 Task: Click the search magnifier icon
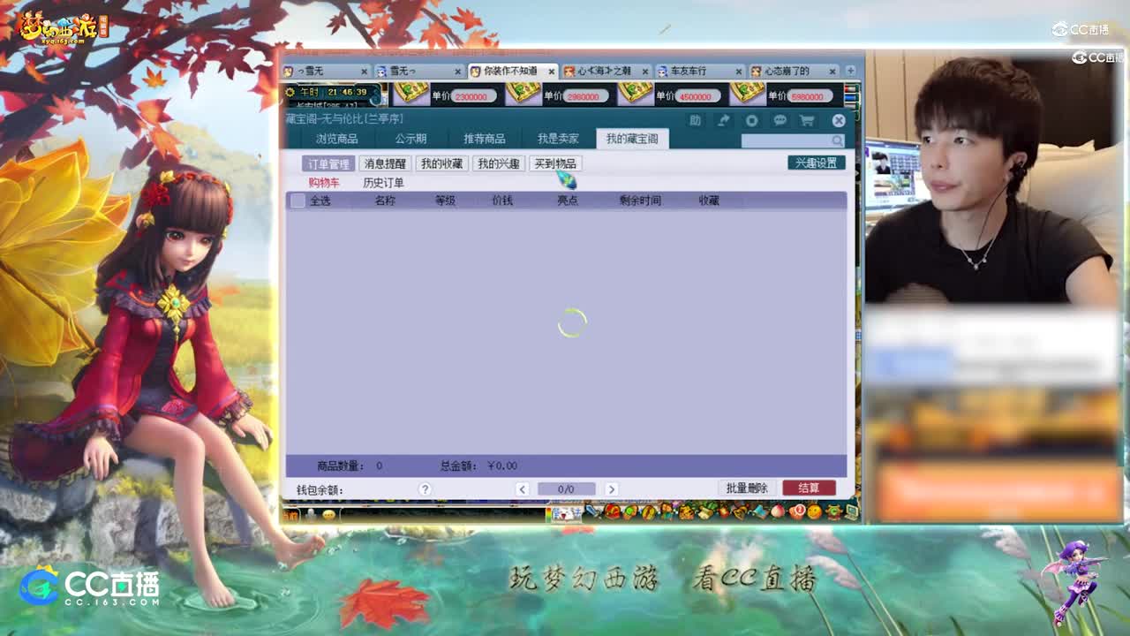click(836, 140)
